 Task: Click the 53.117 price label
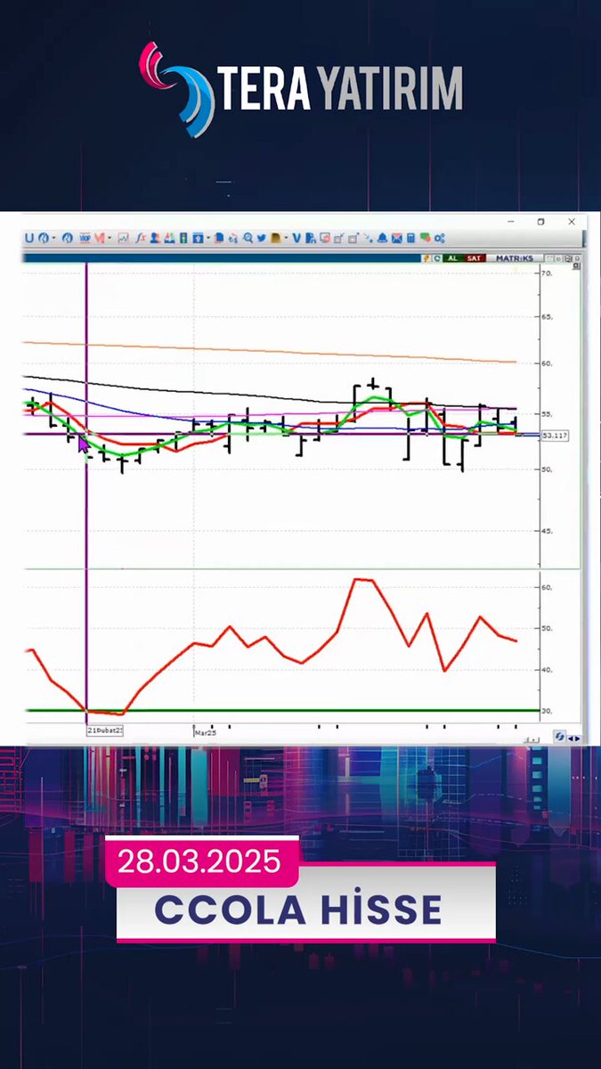tap(555, 436)
